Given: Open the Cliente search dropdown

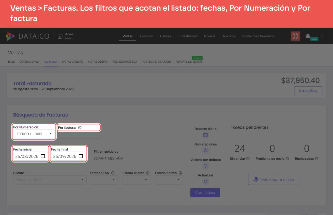Looking at the screenshot, I should click(x=50, y=180).
